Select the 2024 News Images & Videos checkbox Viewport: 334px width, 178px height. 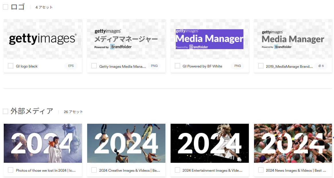(x=261, y=170)
